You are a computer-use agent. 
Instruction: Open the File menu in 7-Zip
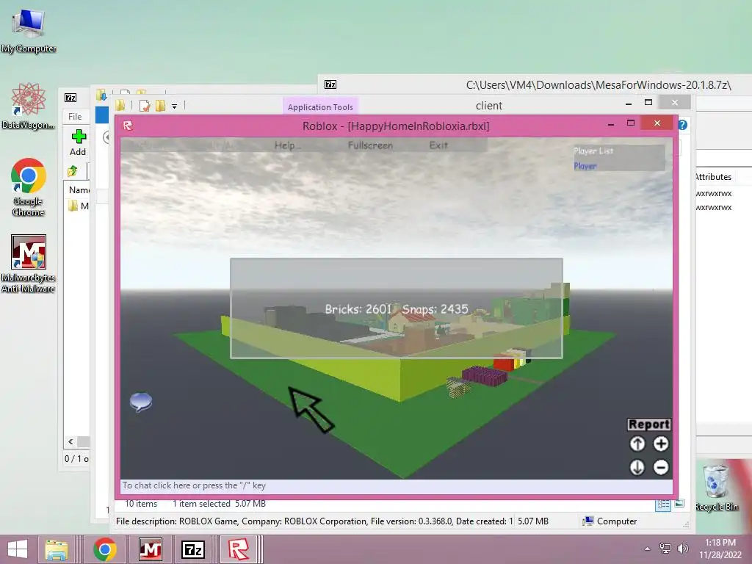coord(75,117)
